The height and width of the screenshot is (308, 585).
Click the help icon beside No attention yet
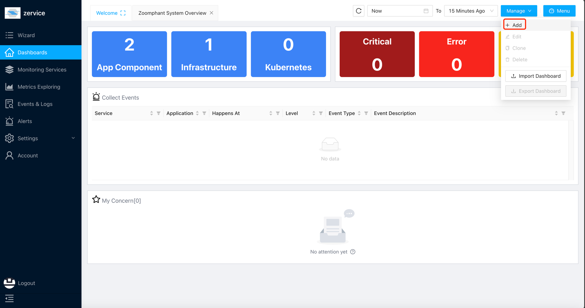[x=353, y=252]
